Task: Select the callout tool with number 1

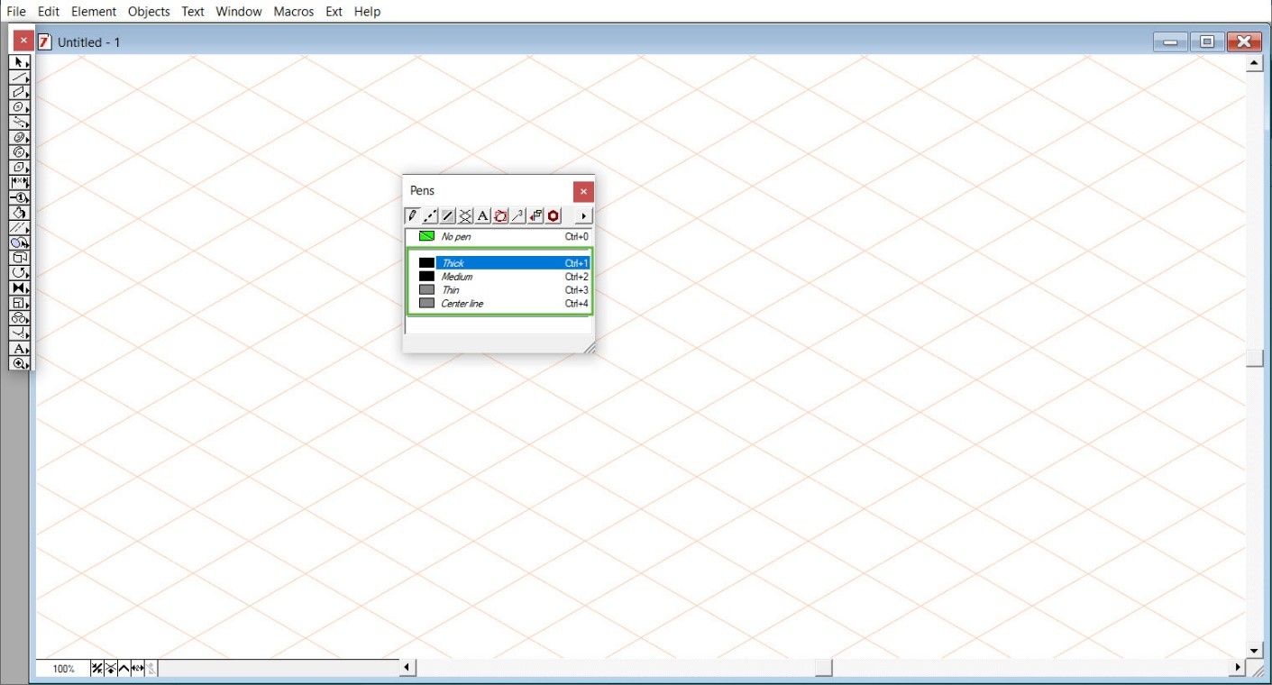Action: (x=20, y=197)
